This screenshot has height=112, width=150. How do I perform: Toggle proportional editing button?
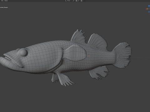point(82,1)
